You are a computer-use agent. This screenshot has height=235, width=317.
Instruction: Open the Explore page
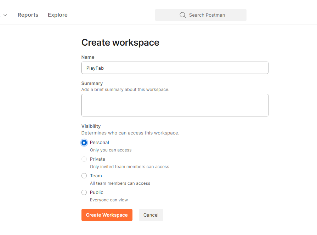57,15
